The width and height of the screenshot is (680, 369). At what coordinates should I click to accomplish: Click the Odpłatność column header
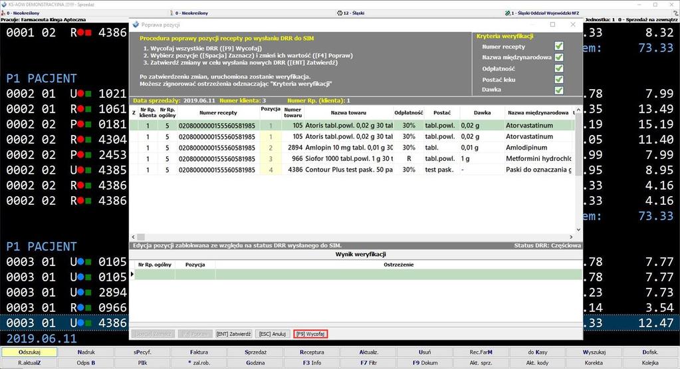(x=409, y=113)
